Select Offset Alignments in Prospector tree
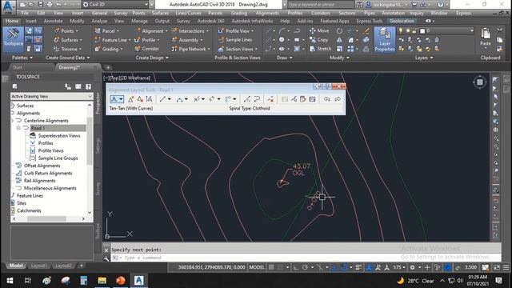 point(42,166)
